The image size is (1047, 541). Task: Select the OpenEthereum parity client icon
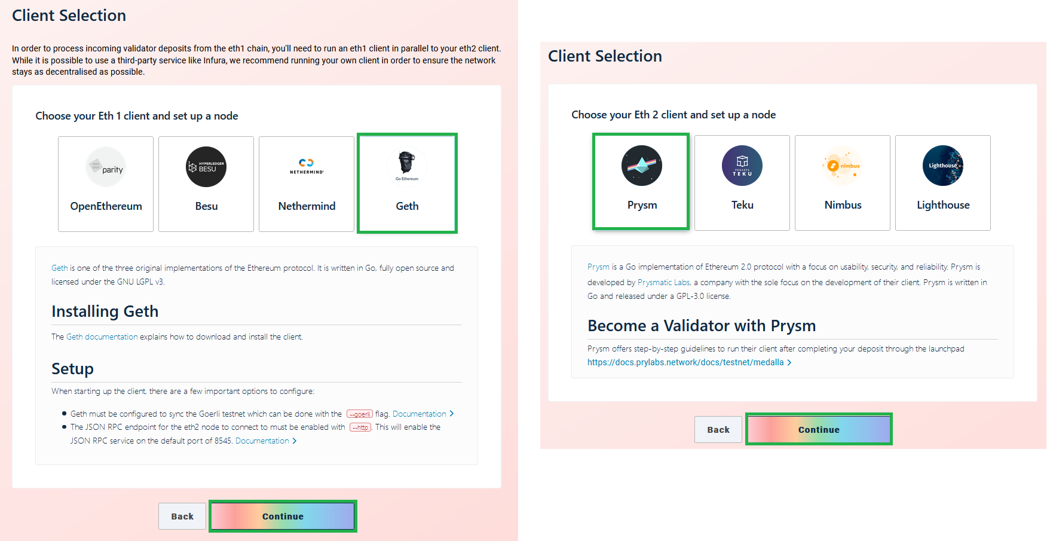pos(106,167)
